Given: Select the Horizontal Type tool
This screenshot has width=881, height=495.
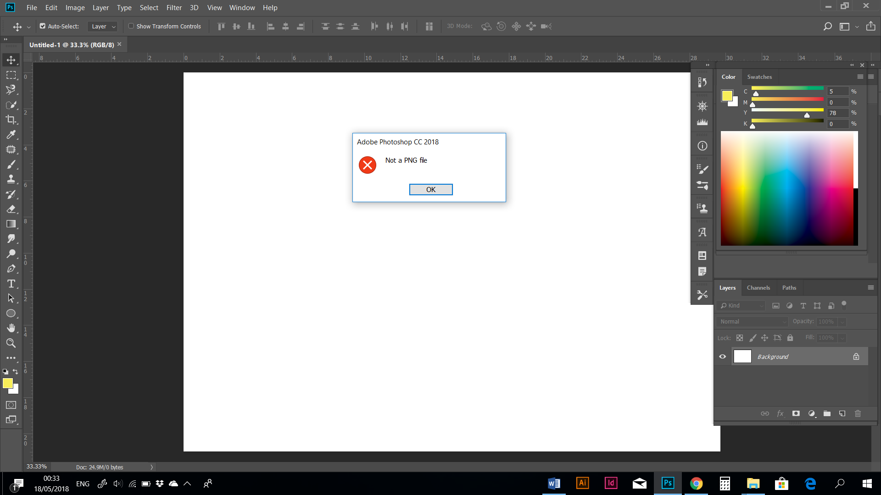Looking at the screenshot, I should [x=11, y=284].
